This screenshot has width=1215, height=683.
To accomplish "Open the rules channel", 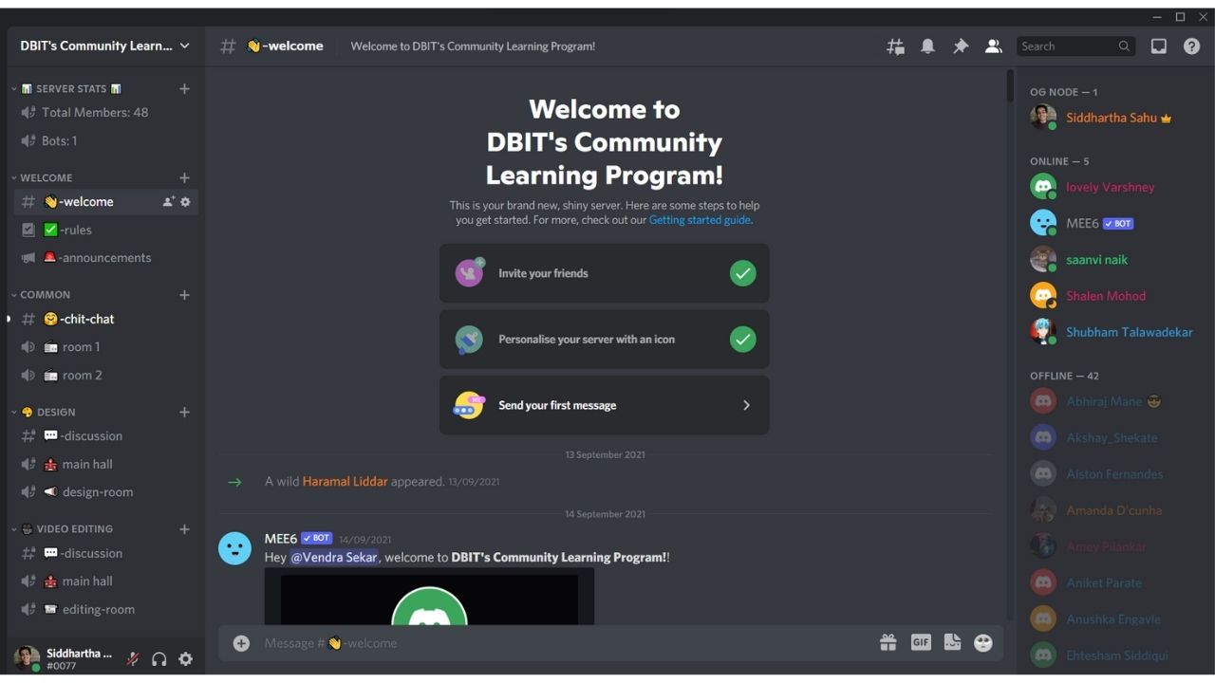I will 105,230.
